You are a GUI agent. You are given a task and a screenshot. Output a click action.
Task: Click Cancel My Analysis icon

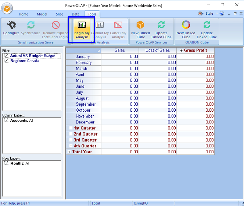[118, 25]
